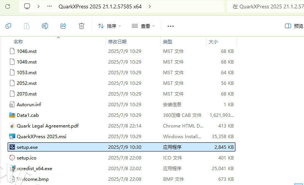Click the This PC monitor icon

click(27, 6)
